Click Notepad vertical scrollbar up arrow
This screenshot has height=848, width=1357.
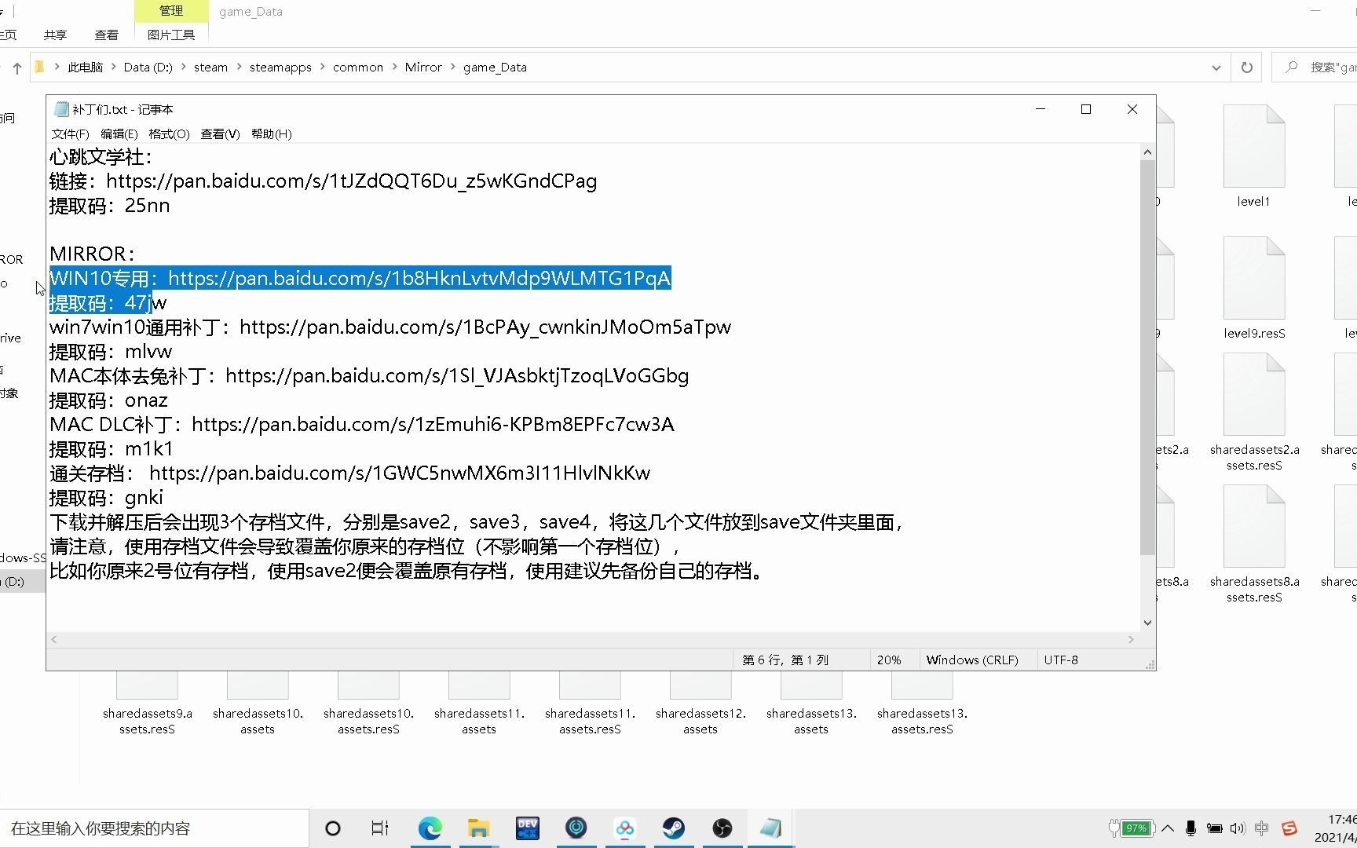point(1147,152)
